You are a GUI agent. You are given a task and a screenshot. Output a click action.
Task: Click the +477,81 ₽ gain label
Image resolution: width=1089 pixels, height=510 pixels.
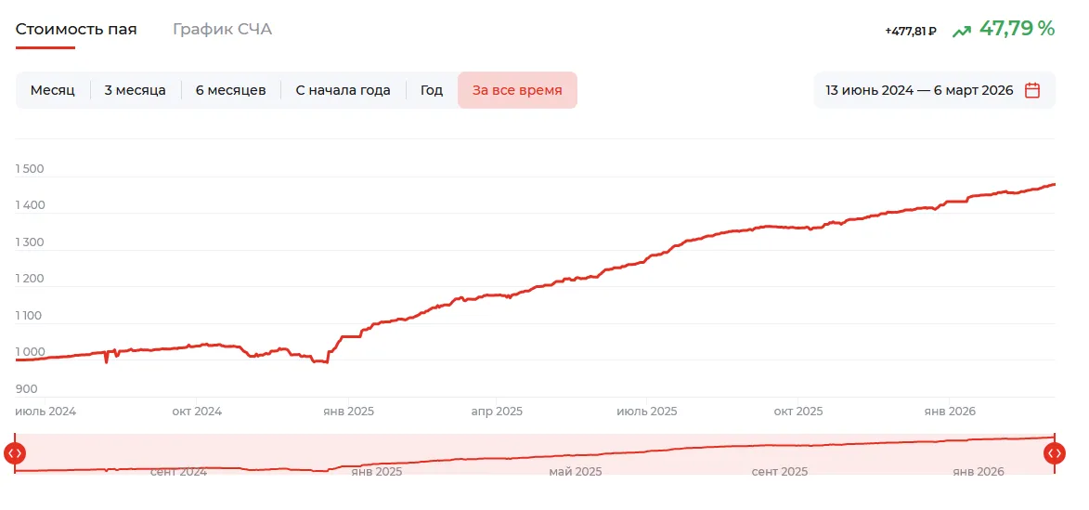pos(911,32)
